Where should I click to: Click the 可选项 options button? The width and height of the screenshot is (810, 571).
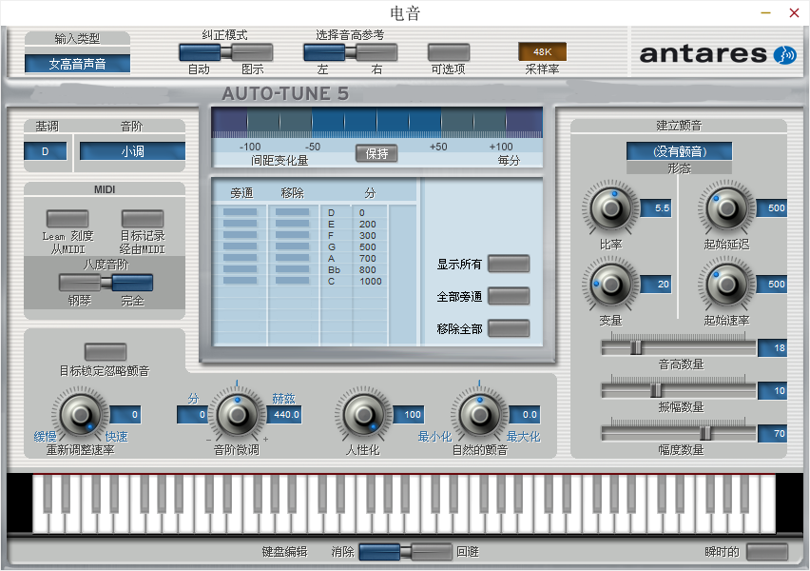[x=449, y=52]
